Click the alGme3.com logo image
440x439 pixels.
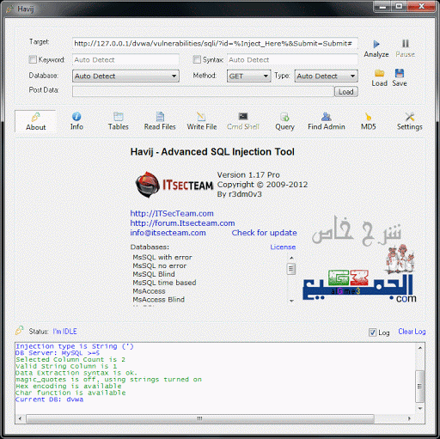[359, 273]
